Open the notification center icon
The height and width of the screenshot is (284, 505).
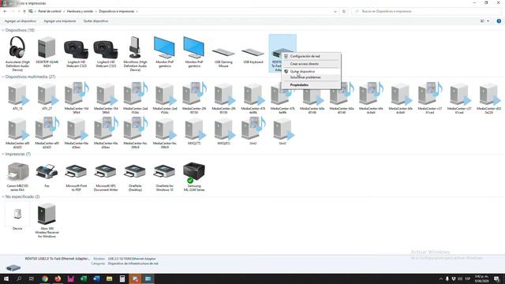pyautogui.click(x=496, y=278)
